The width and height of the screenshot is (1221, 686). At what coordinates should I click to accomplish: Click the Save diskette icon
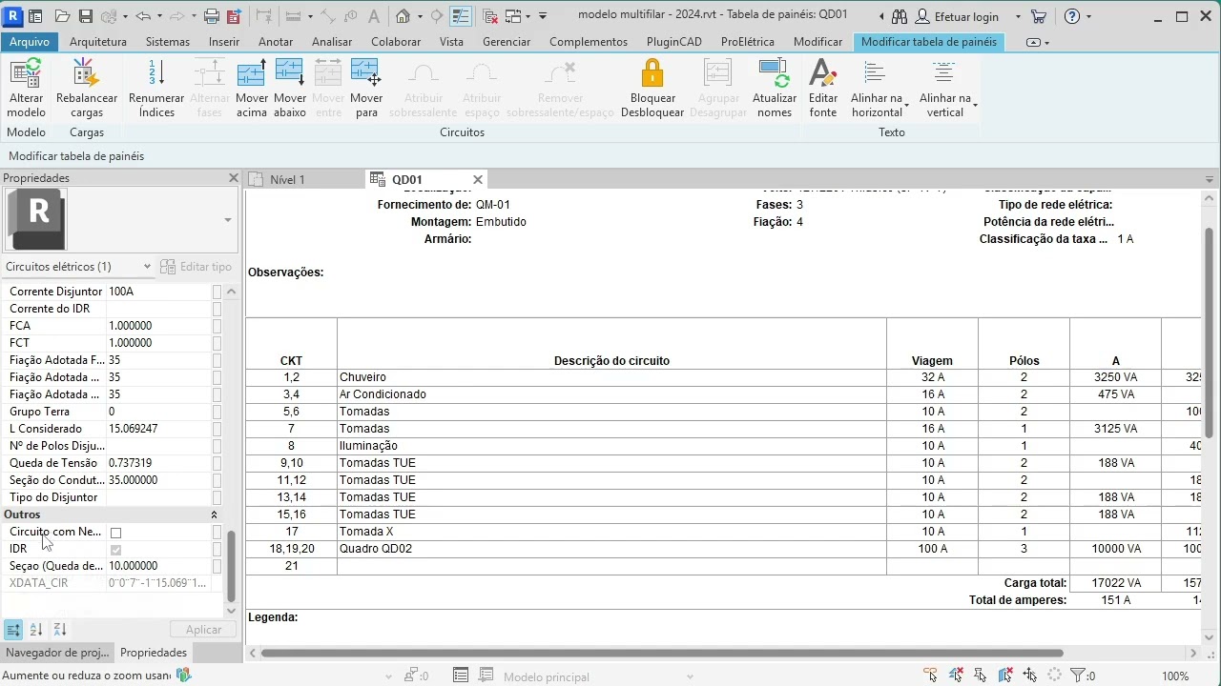point(86,16)
